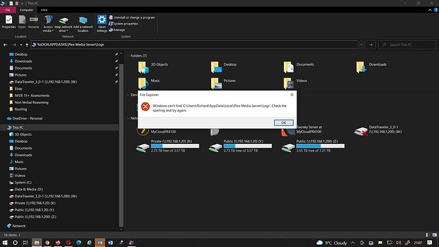This screenshot has height=247, width=439.
Task: Choose Add a network location
Action: tap(83, 24)
